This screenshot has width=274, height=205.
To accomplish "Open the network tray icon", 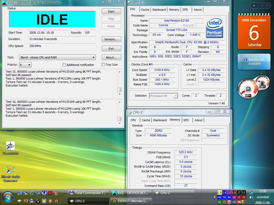I will (251, 192).
